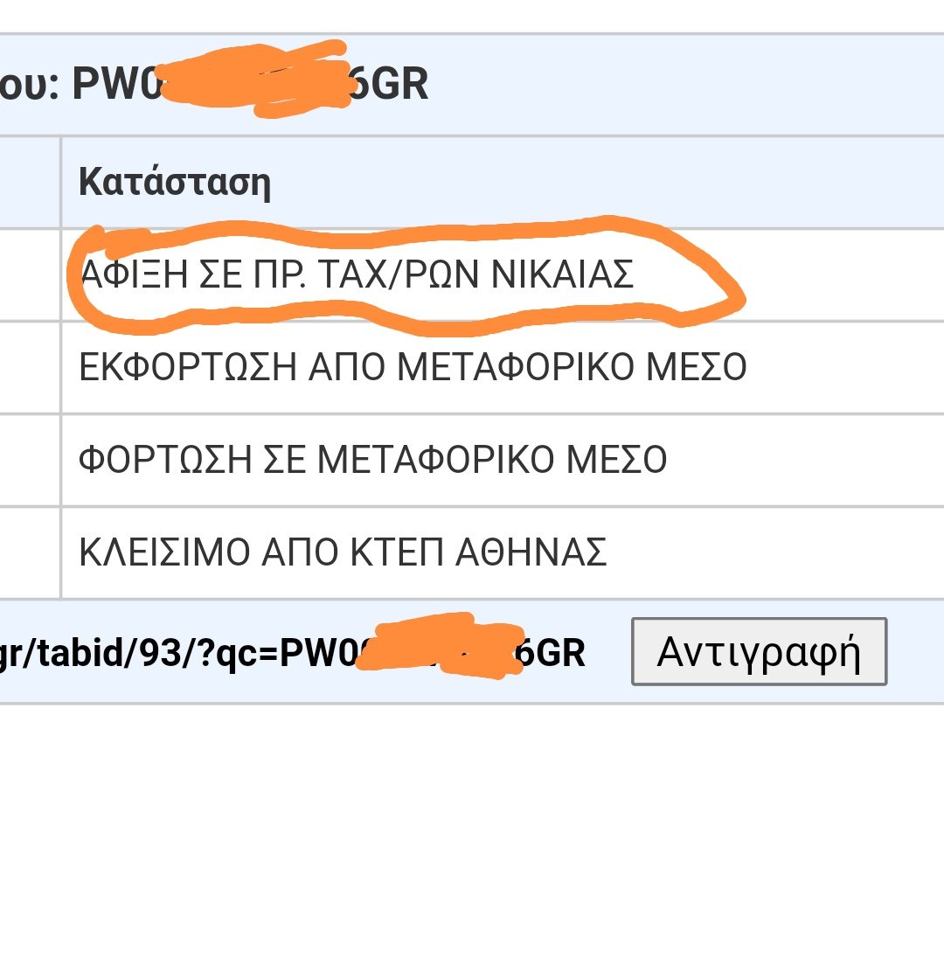Select the ΑΦΙΞΗ ΣΕ ΠΡ. ΤΑΧ/ΡΩΝ ΝΙΚΑΙΑΣ row
This screenshot has height=958, width=944.
point(503,275)
